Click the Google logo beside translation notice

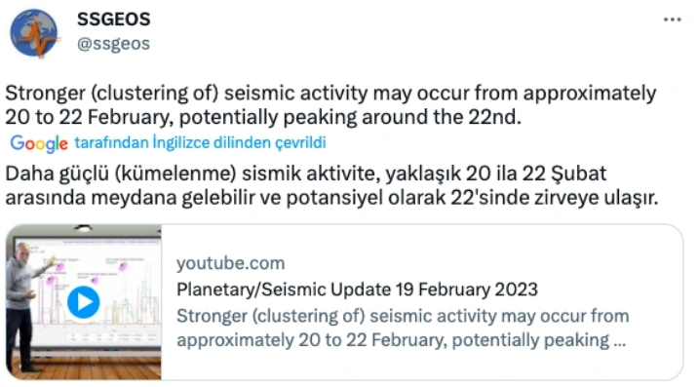click(x=39, y=143)
